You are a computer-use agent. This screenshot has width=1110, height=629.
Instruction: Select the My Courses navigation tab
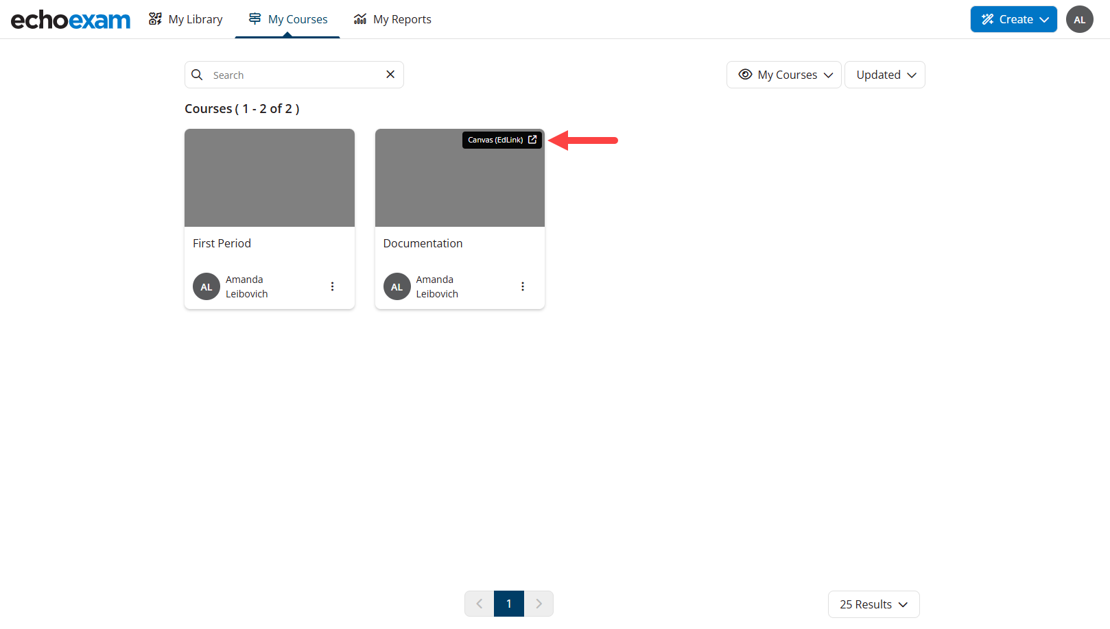point(287,19)
